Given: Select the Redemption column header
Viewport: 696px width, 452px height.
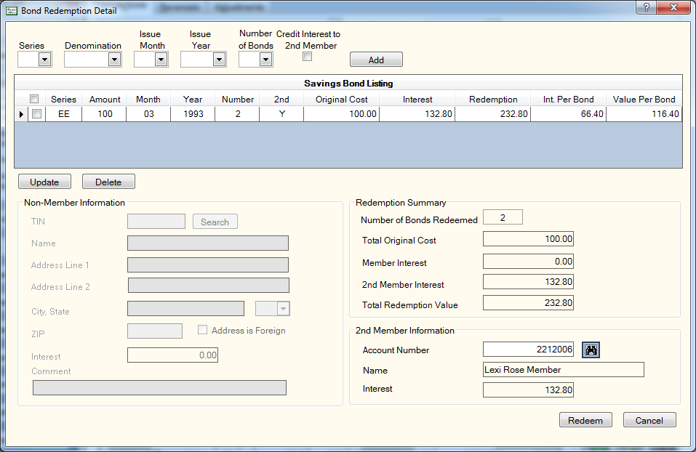Looking at the screenshot, I should pyautogui.click(x=493, y=99).
